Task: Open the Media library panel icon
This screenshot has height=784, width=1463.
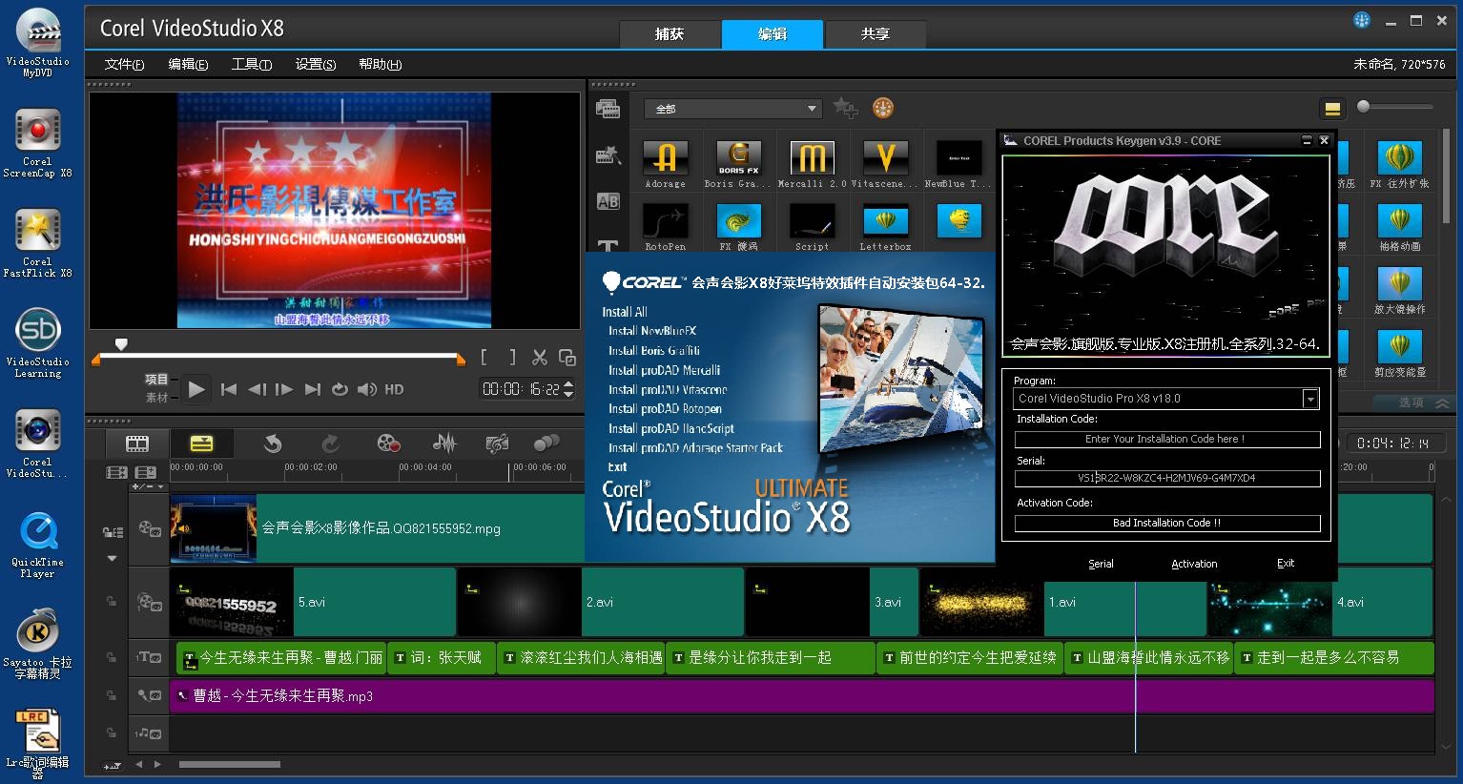Action: pos(608,109)
